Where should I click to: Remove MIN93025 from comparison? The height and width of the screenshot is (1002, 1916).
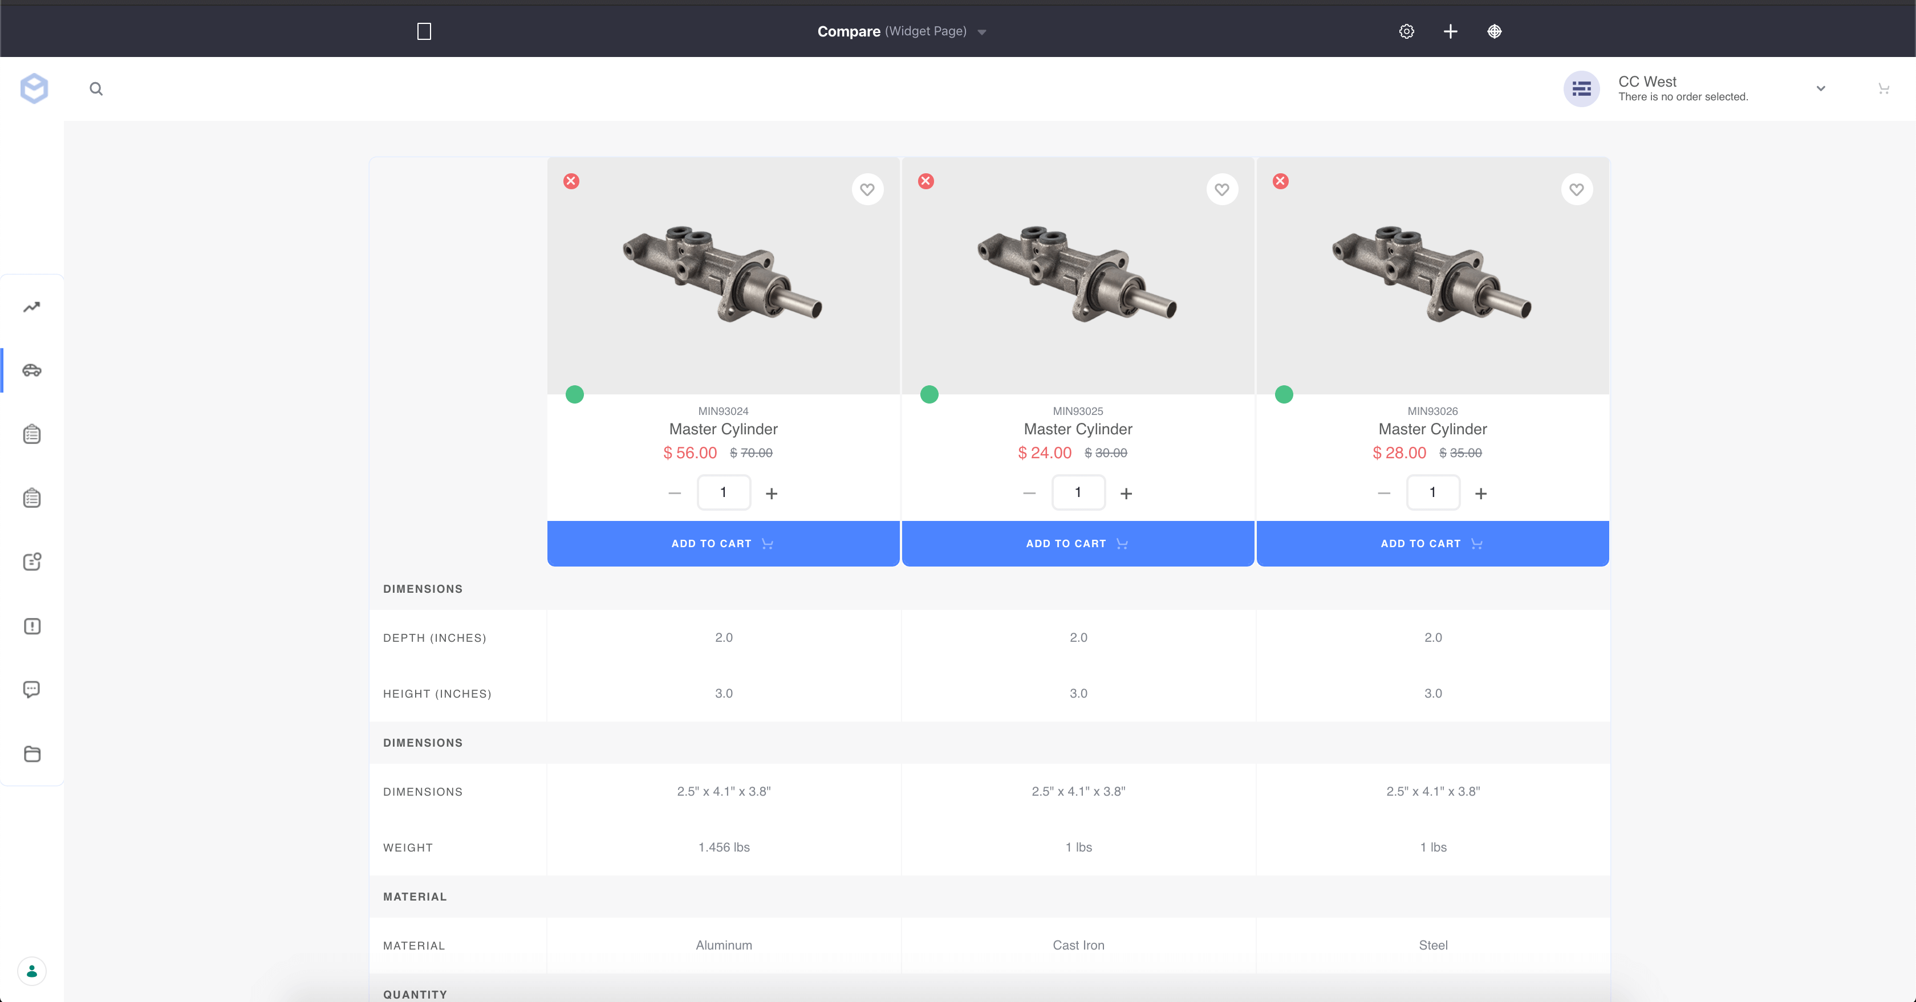coord(925,181)
